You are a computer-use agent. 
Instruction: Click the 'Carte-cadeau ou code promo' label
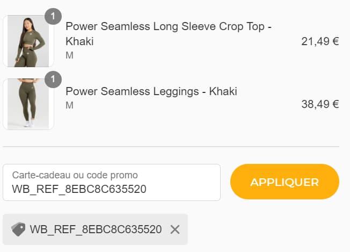[75, 175]
